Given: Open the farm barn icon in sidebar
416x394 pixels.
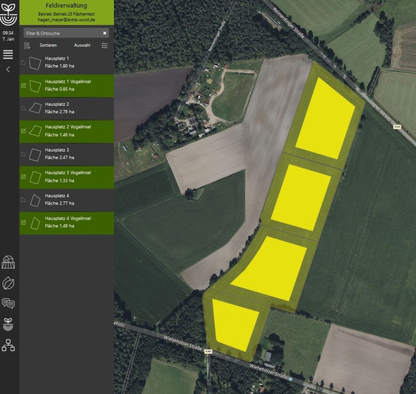Looking at the screenshot, I should coord(8,263).
